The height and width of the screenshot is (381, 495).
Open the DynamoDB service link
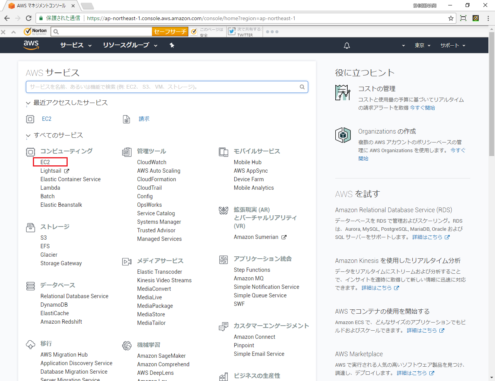click(54, 305)
